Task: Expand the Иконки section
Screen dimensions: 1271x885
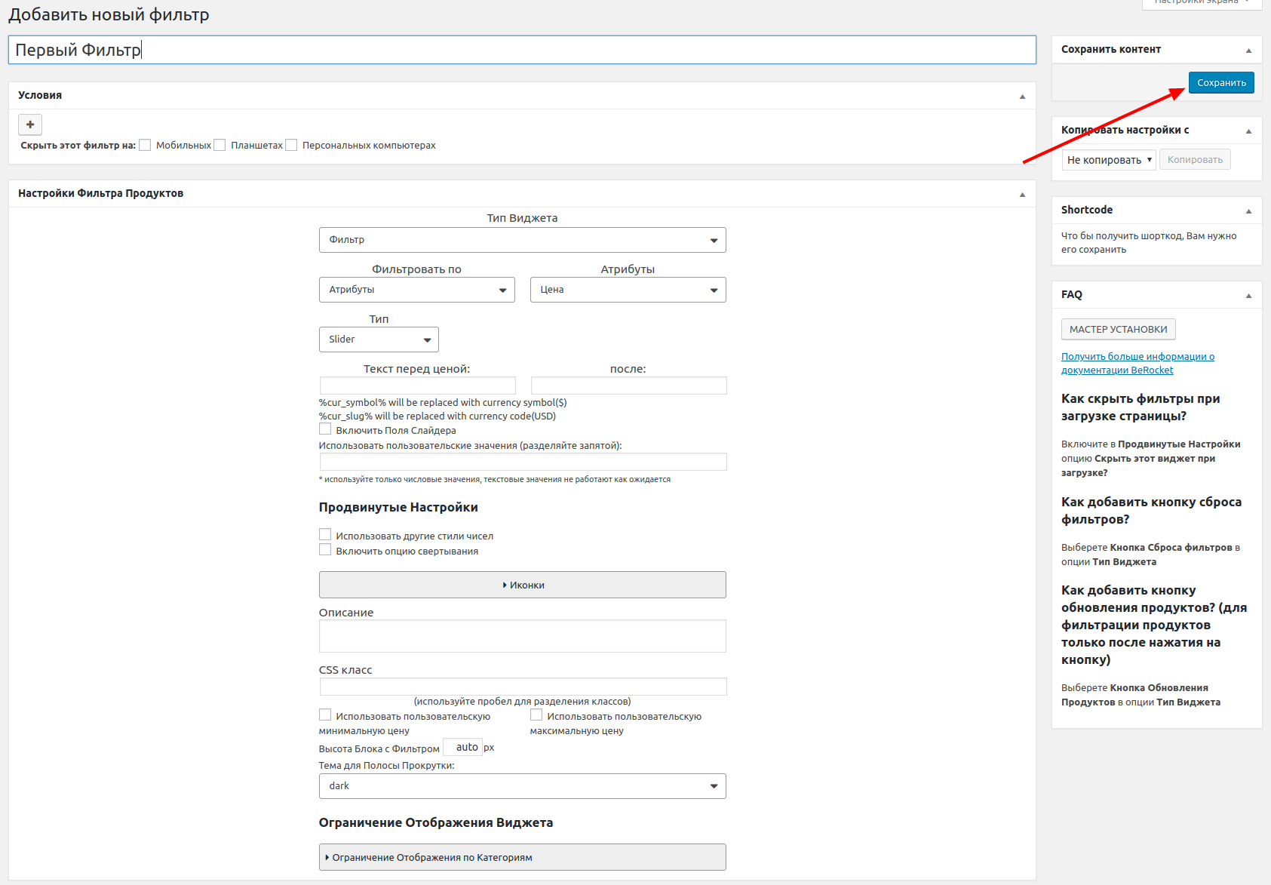Action: pyautogui.click(x=522, y=585)
